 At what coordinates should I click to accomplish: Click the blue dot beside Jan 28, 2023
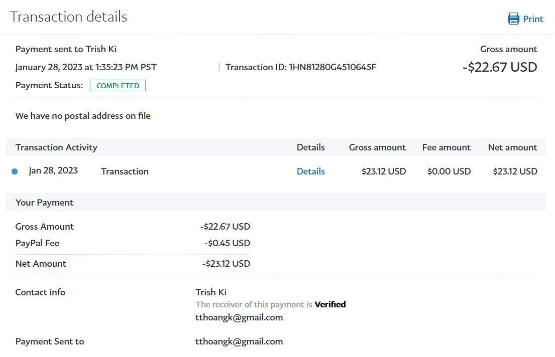15,171
